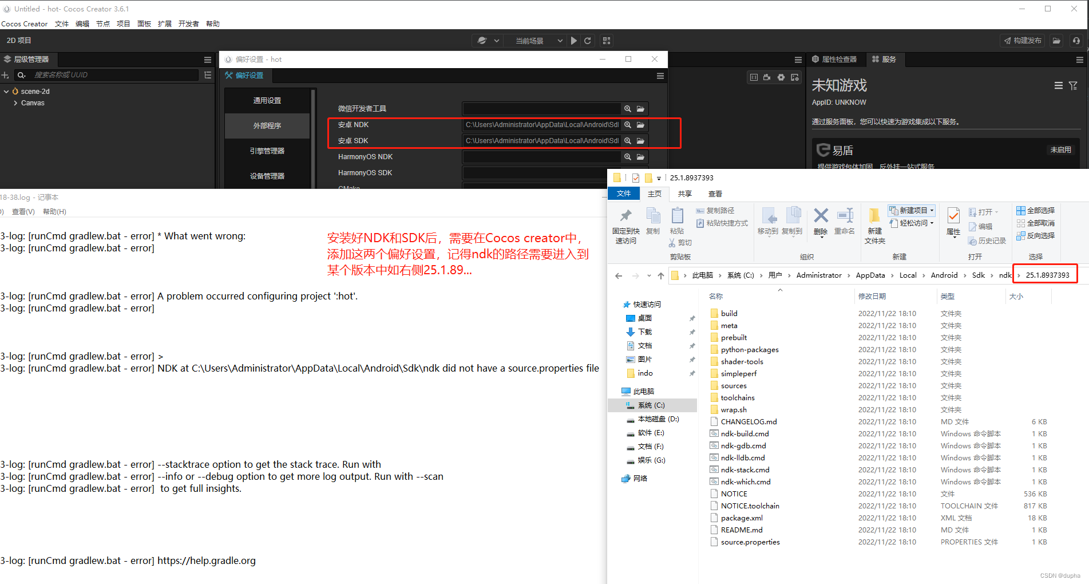This screenshot has width=1089, height=584.
Task: Open recent locations dropdown in Explorer
Action: (x=649, y=276)
